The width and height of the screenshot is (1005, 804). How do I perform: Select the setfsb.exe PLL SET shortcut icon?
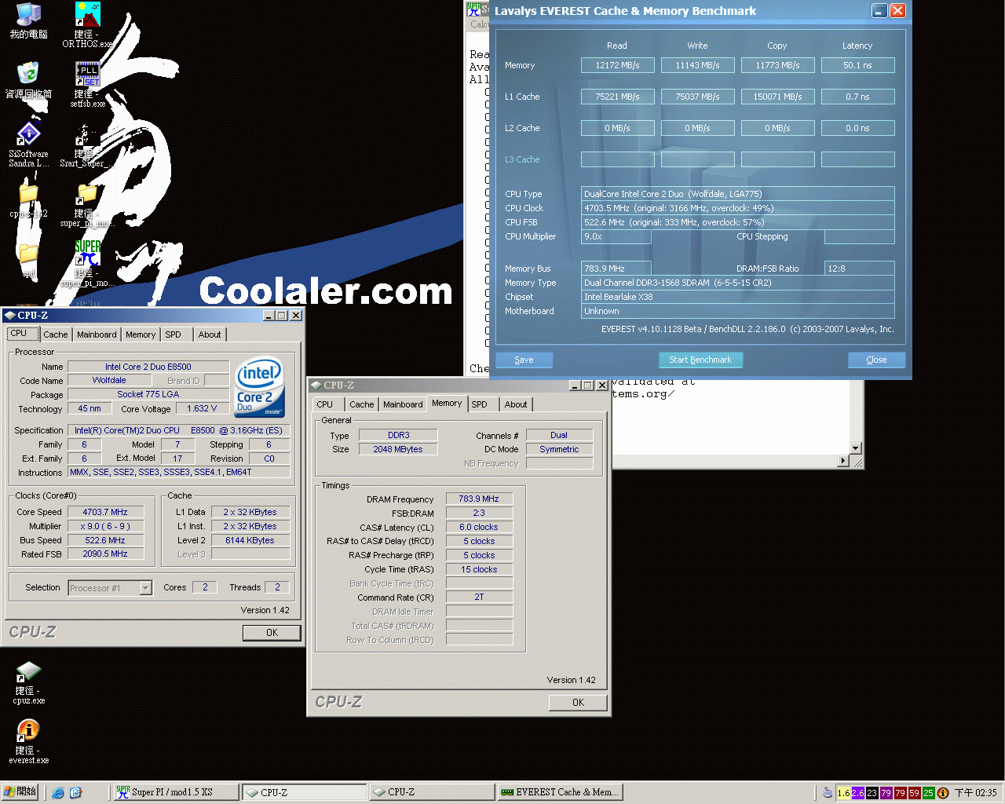click(87, 74)
